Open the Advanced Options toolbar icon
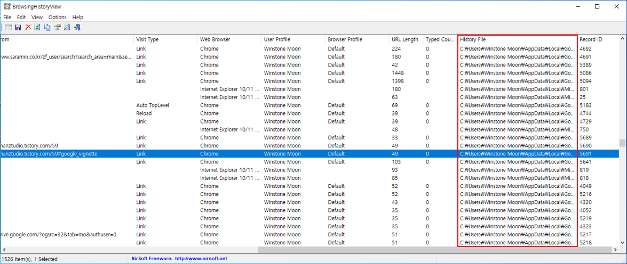This screenshot has height=264, width=627. (8, 28)
